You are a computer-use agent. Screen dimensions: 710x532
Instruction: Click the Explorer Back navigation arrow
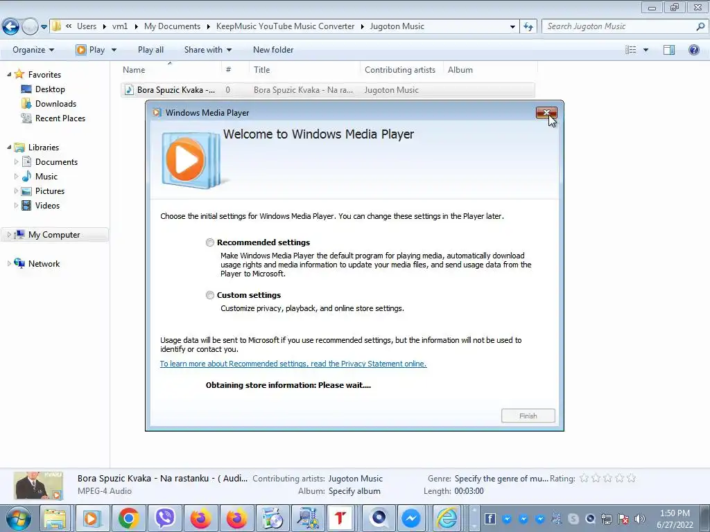pyautogui.click(x=11, y=27)
